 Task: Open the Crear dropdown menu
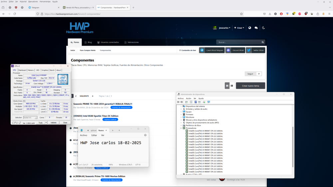(x=239, y=28)
